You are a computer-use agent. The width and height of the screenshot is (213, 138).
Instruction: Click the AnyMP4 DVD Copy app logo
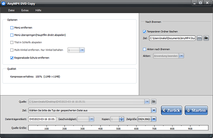4,4
